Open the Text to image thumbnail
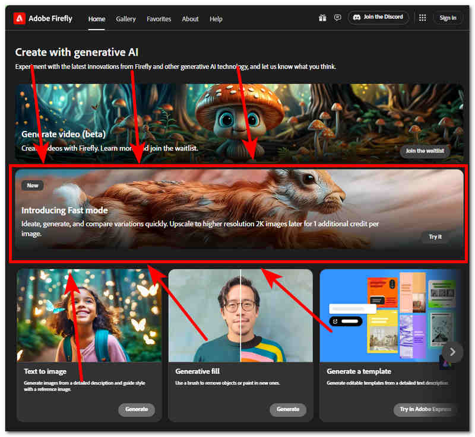This screenshot has height=437, width=475. (89, 315)
